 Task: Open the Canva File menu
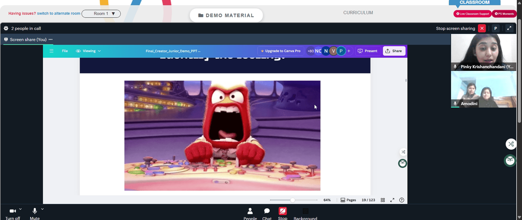coord(65,51)
